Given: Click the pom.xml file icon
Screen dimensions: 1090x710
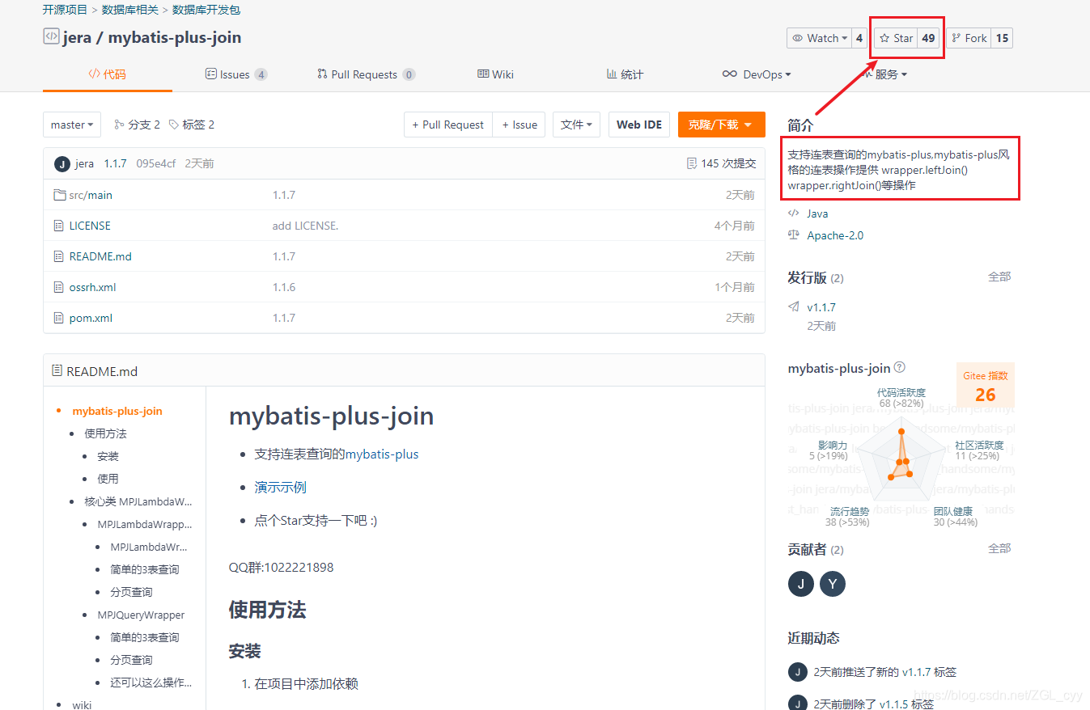Looking at the screenshot, I should click(x=58, y=318).
